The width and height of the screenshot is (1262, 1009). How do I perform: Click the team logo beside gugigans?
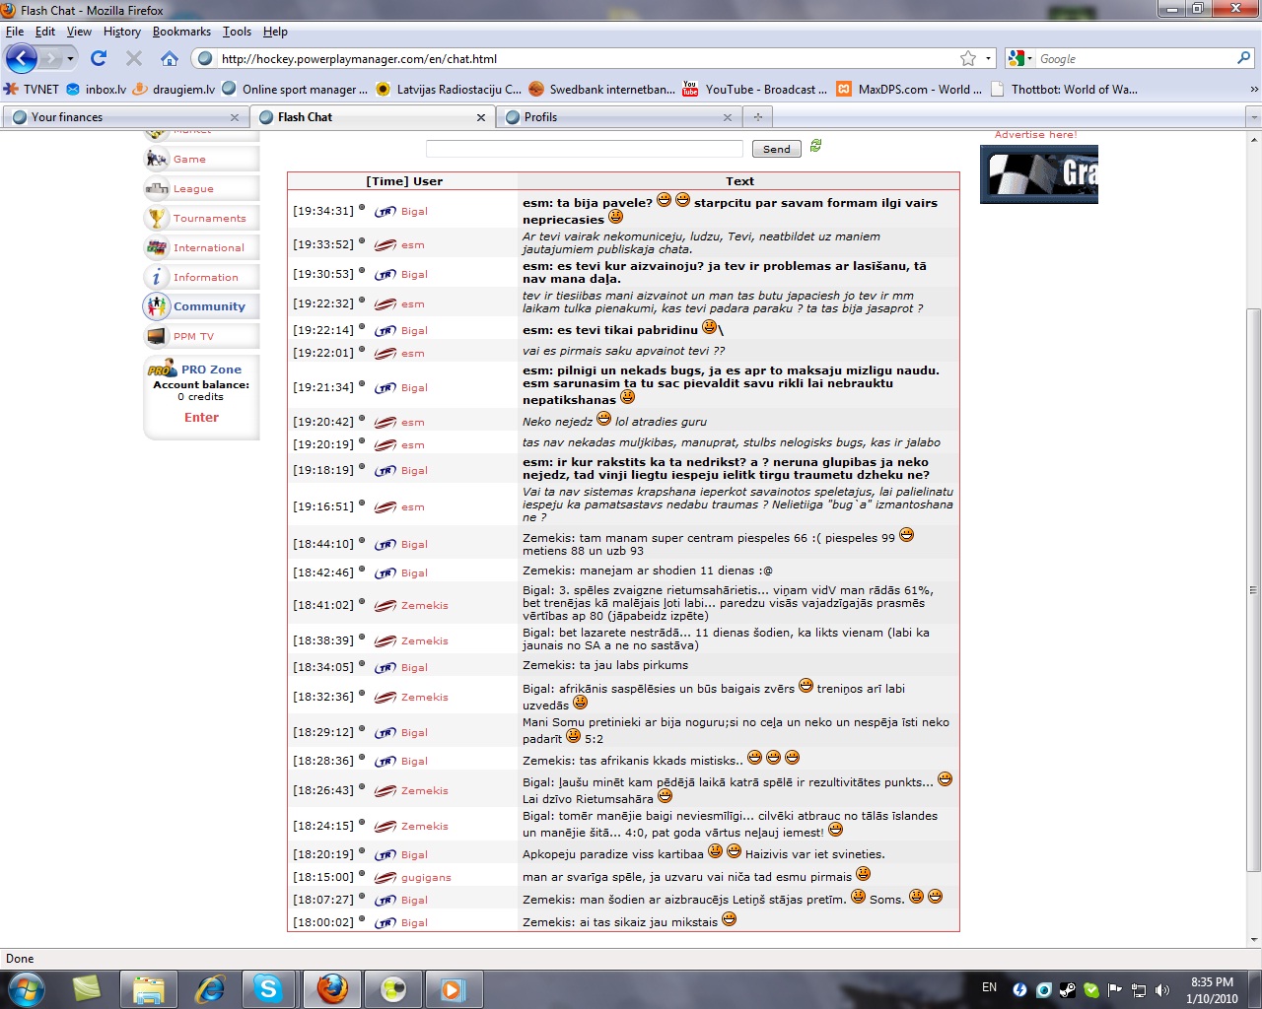coord(386,877)
